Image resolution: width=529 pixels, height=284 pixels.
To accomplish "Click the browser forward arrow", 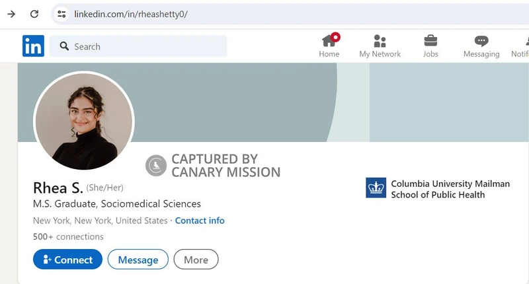I will click(11, 14).
